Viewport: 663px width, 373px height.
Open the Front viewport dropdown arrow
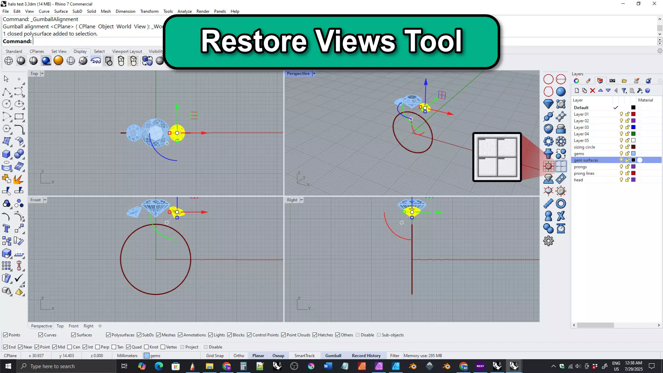[x=45, y=200]
